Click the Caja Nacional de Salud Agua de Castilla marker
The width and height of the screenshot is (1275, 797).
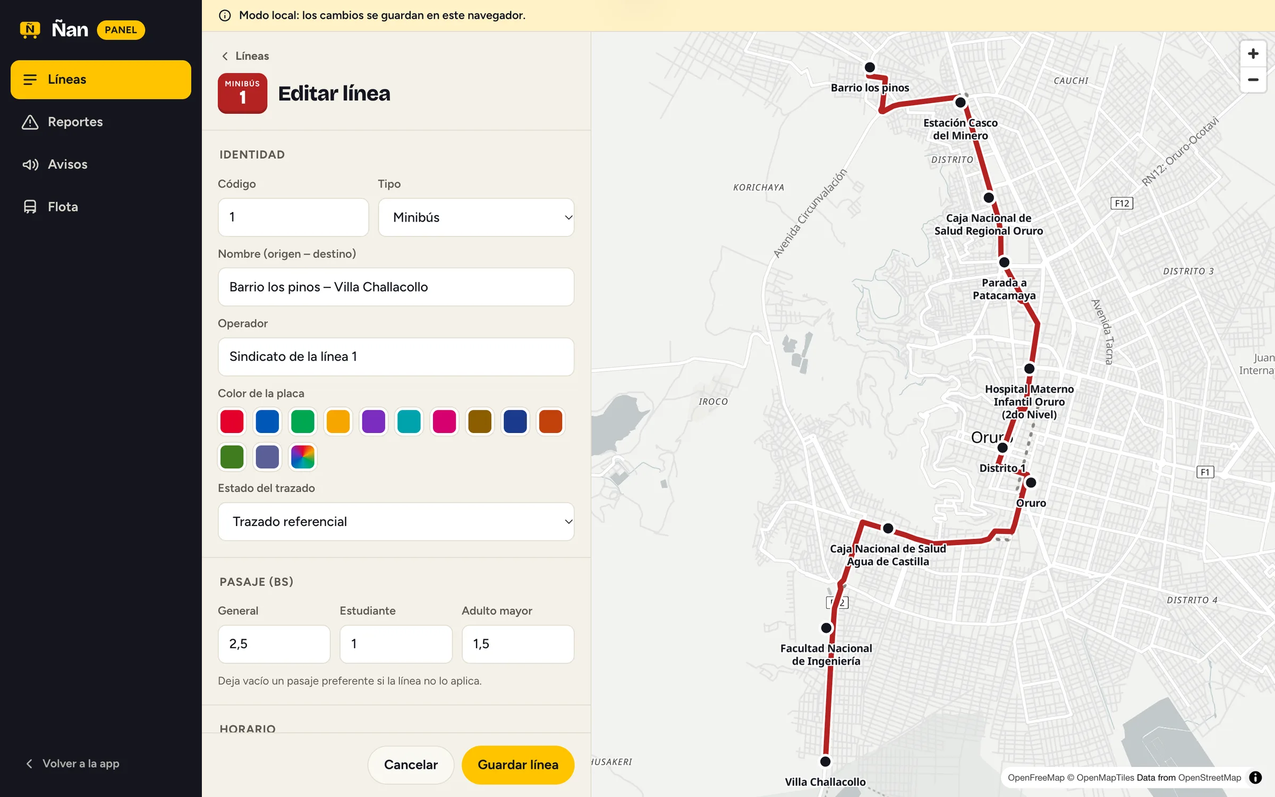(x=888, y=529)
